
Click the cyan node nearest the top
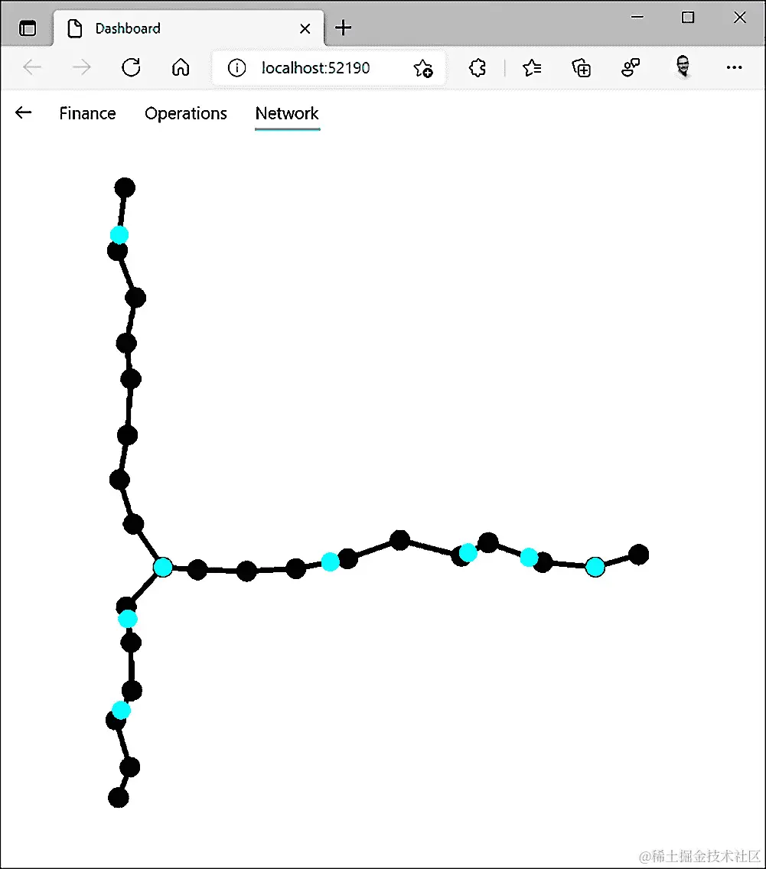click(119, 235)
